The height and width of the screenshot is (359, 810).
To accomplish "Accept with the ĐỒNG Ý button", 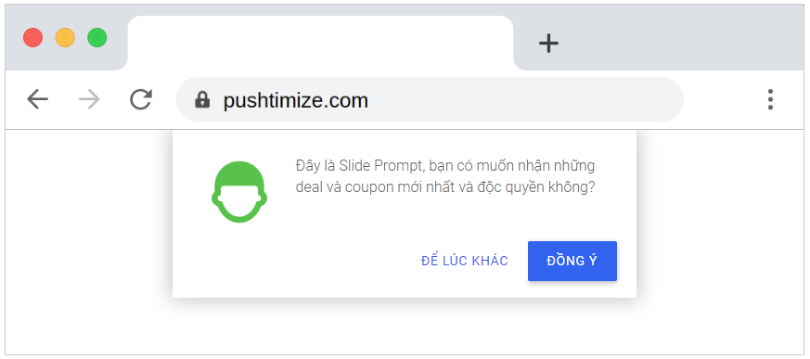I will coord(572,261).
